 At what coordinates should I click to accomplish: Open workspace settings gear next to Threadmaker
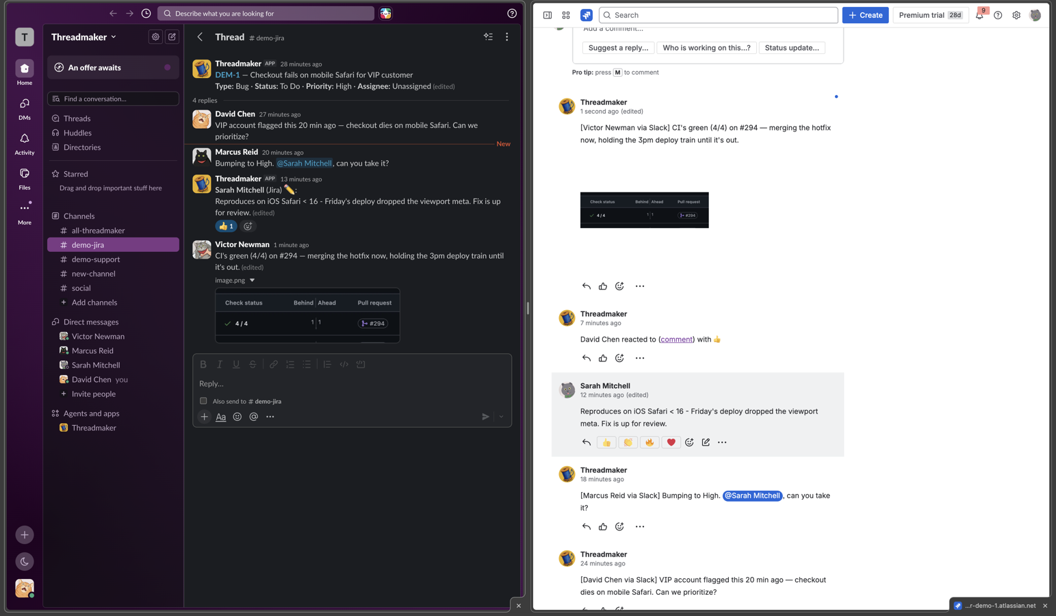pos(155,37)
